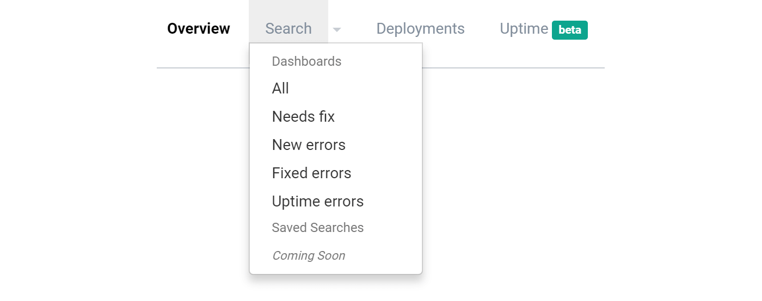
Task: Click the green beta badge icon
Action: coord(570,30)
